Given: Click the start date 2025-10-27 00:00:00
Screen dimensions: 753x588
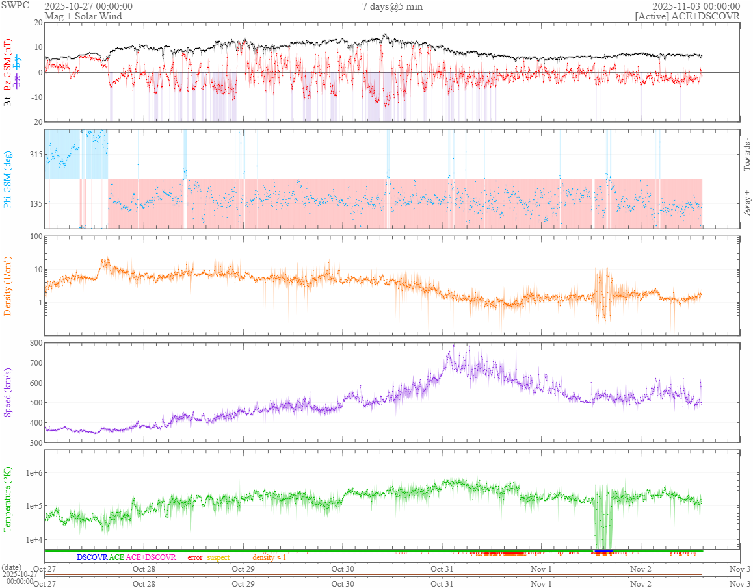Looking at the screenshot, I should click(x=88, y=6).
